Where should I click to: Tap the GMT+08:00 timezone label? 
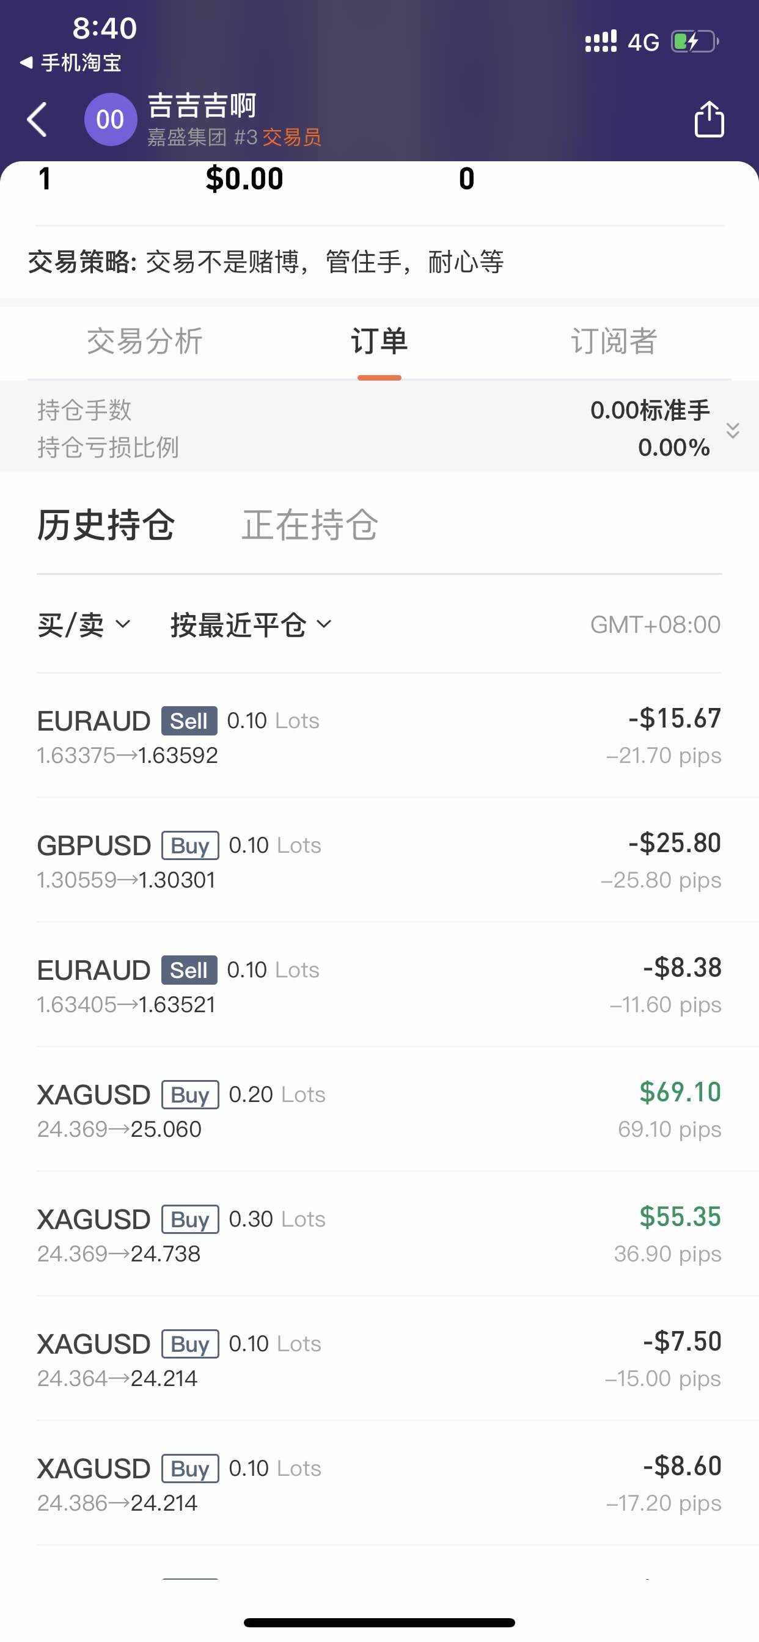(x=655, y=625)
